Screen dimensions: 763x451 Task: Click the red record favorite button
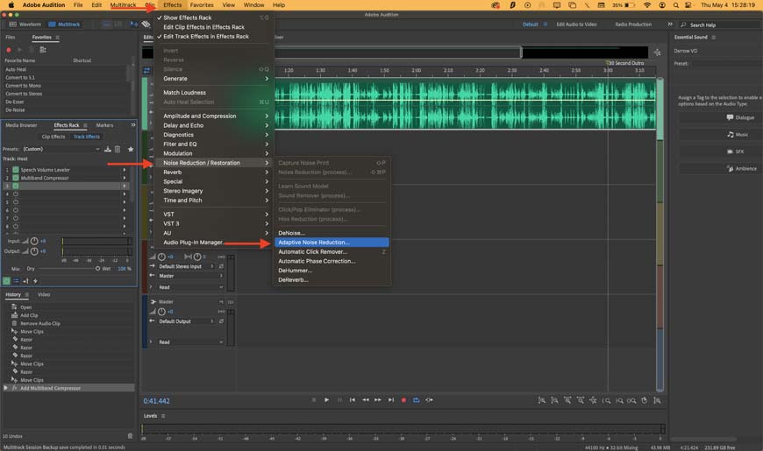tap(9, 50)
